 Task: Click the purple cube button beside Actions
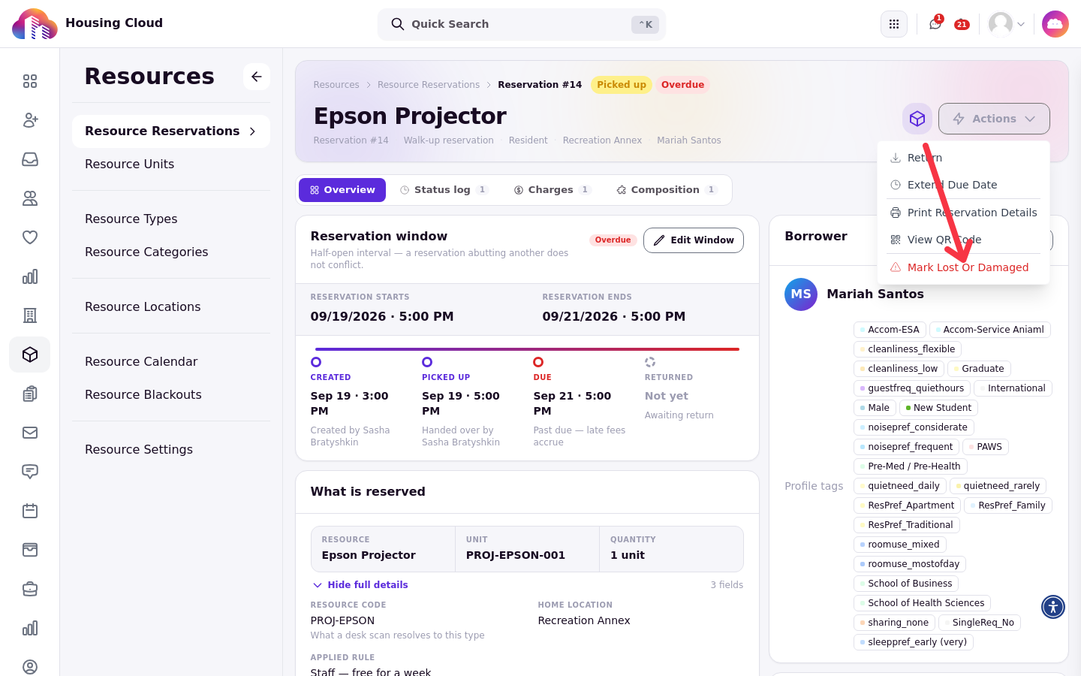(x=917, y=119)
